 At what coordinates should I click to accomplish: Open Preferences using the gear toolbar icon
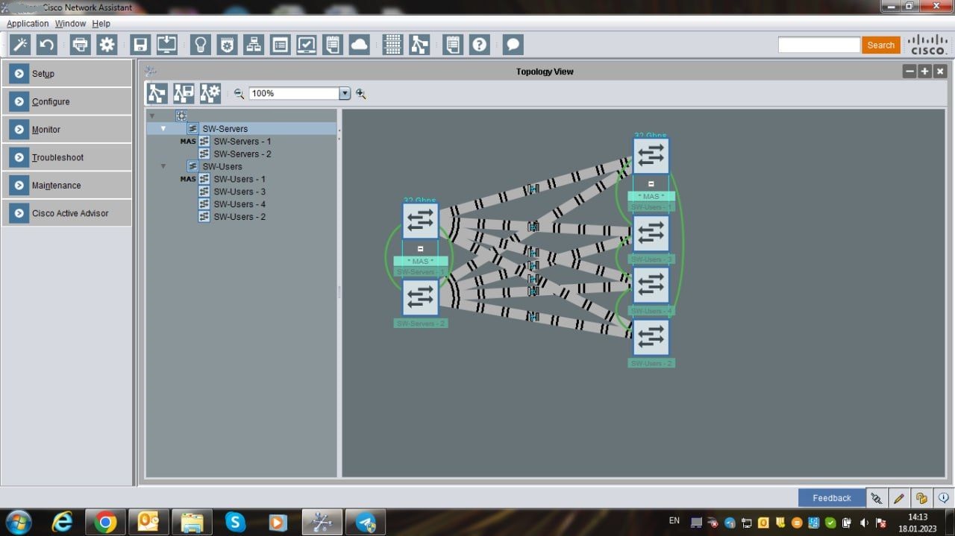point(107,45)
